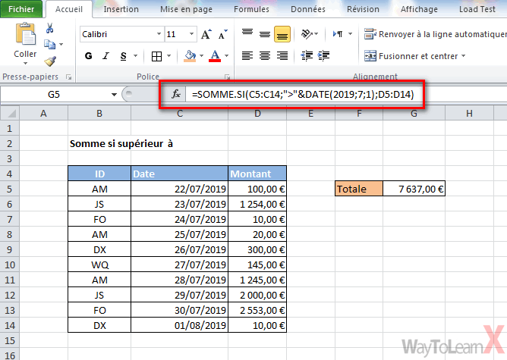Open Police dialog launcher
The width and height of the screenshot is (507, 360).
pyautogui.click(x=228, y=77)
